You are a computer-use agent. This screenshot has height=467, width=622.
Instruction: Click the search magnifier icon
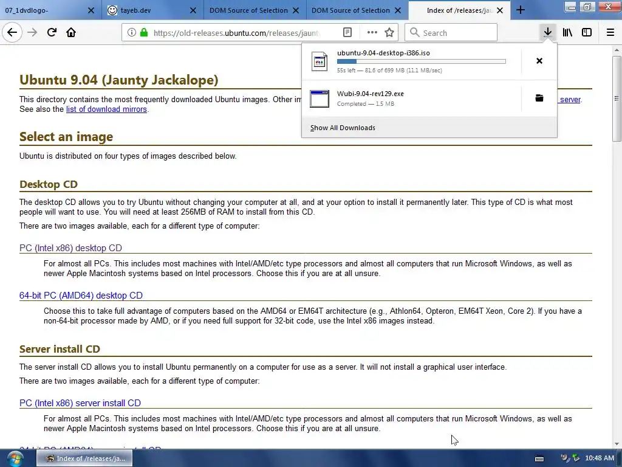pos(414,32)
